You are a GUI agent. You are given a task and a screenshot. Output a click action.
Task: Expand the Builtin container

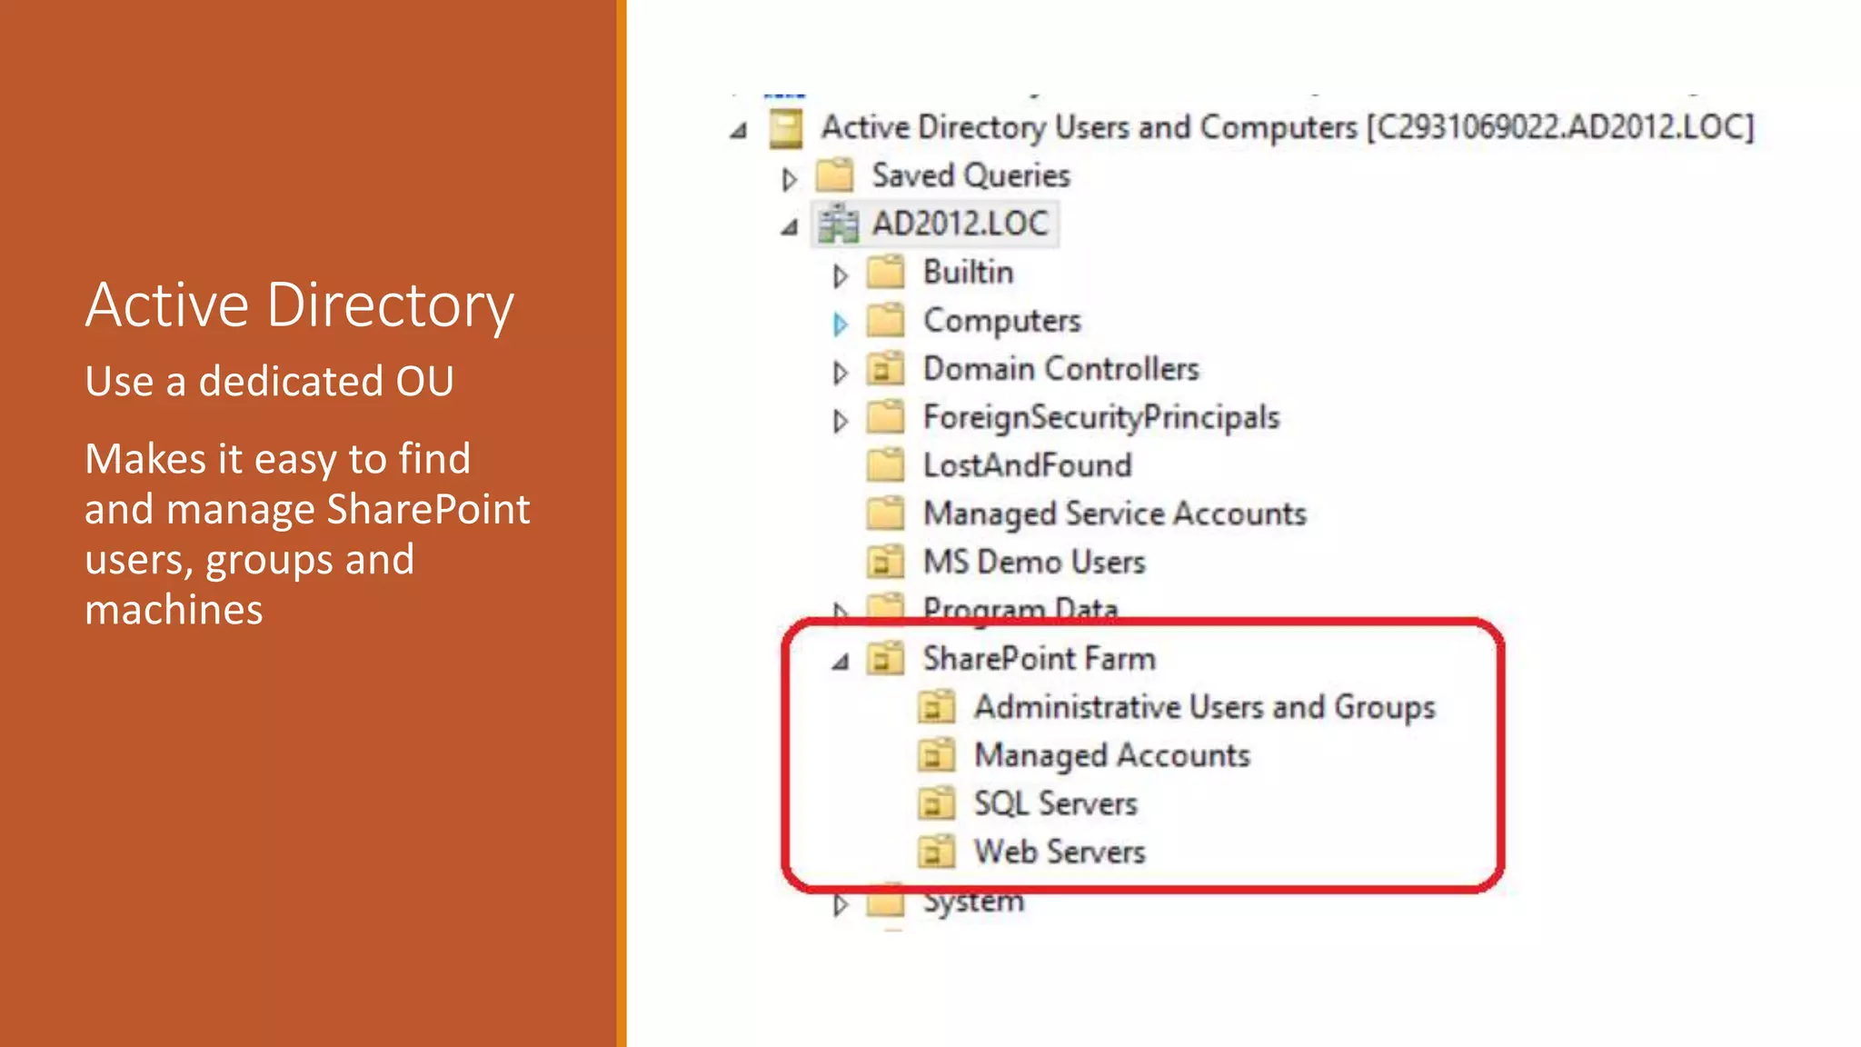coord(840,275)
